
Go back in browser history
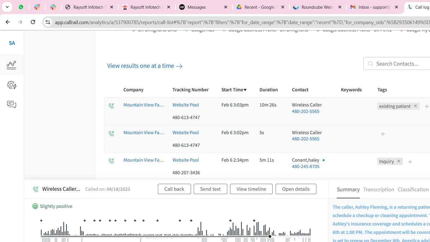pos(8,22)
